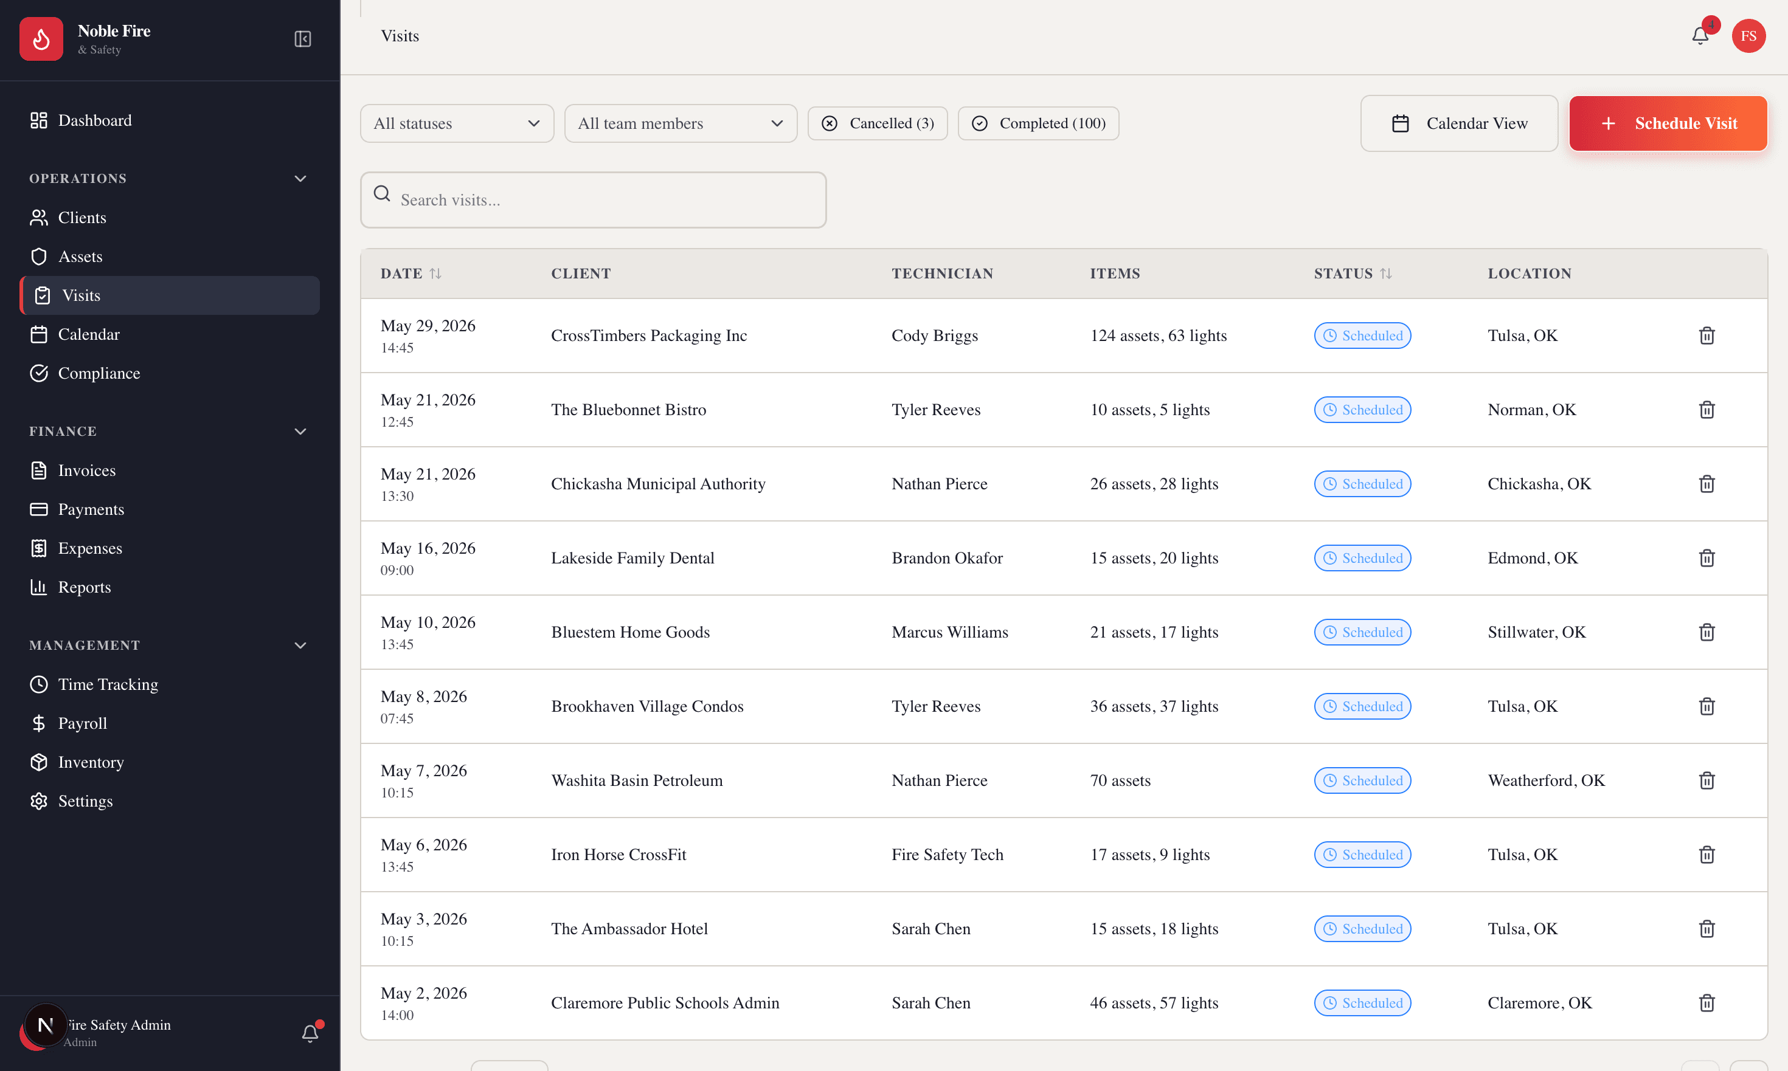Viewport: 1788px width, 1071px height.
Task: Toggle the Cancelled (3) filter chip
Action: click(x=878, y=123)
